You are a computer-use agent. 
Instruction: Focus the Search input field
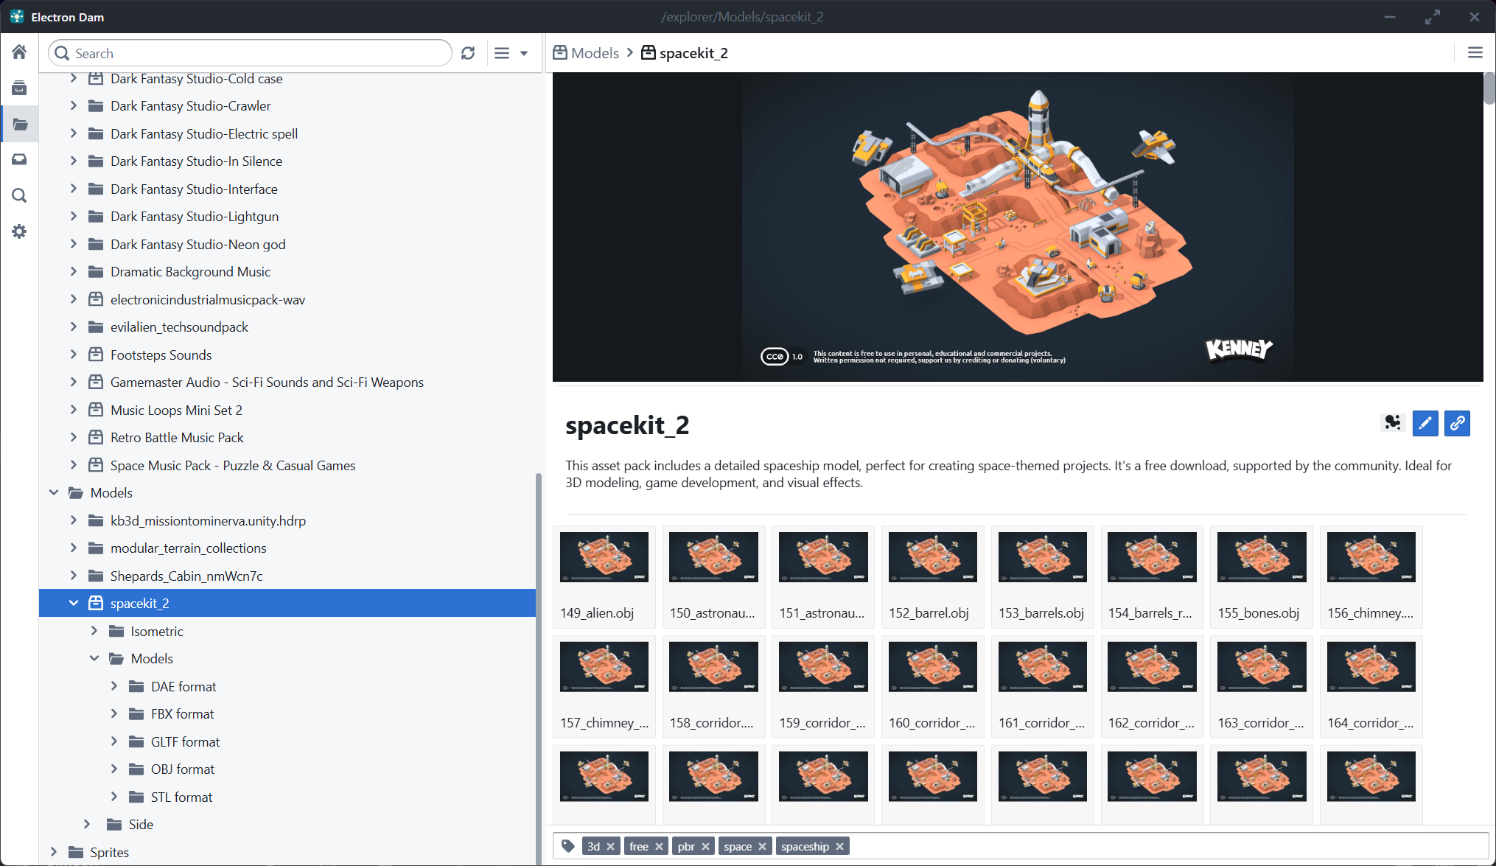tap(258, 53)
